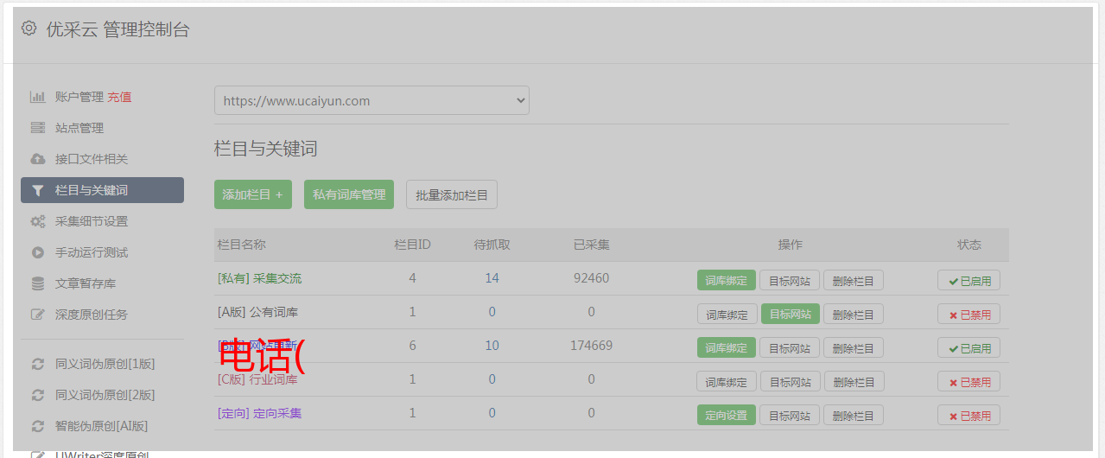
Task: Open 智能伪原创[AI版] in sidebar
Action: coord(102,426)
